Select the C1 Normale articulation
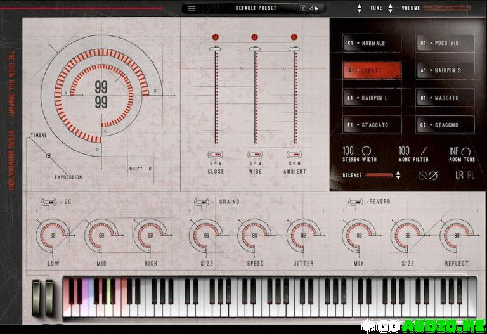This screenshot has height=334, width=487. point(372,43)
